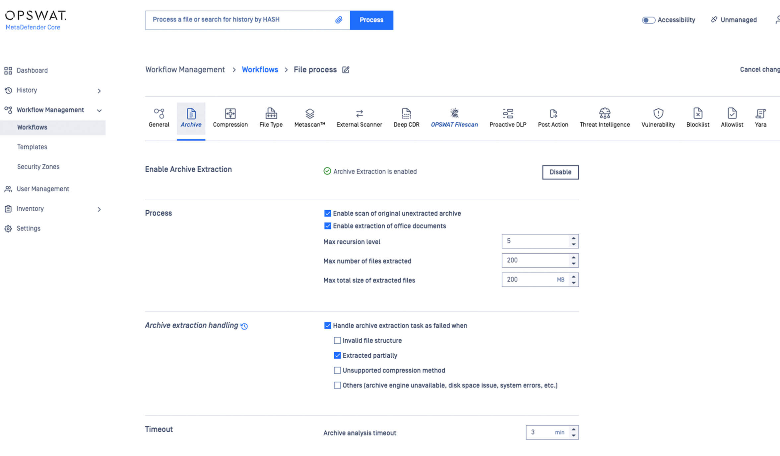Screen dimensions: 780x456
Task: Expand the History sidebar section
Action: [x=99, y=90]
